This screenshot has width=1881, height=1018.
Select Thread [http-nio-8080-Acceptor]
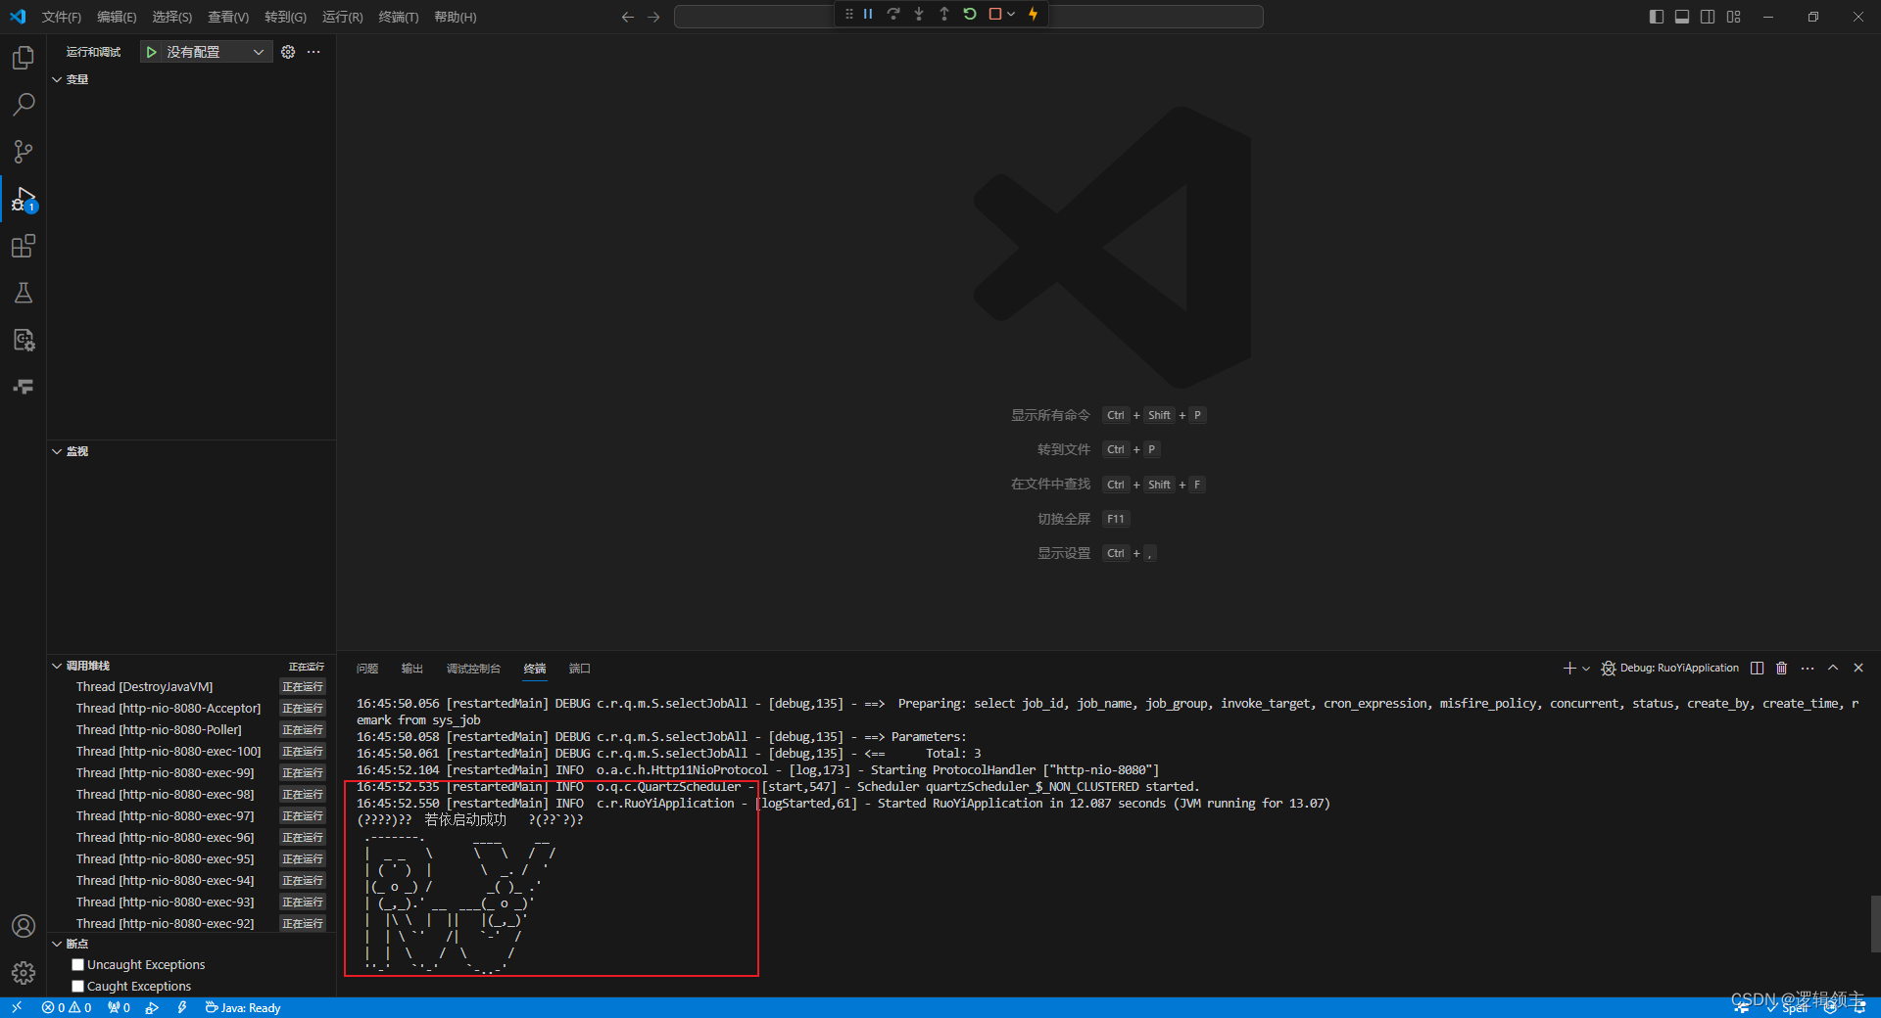(191, 708)
